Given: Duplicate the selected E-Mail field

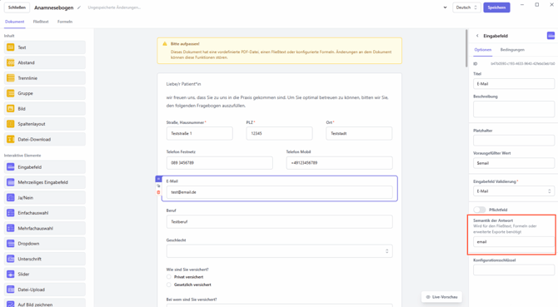Looking at the screenshot, I should point(158,186).
